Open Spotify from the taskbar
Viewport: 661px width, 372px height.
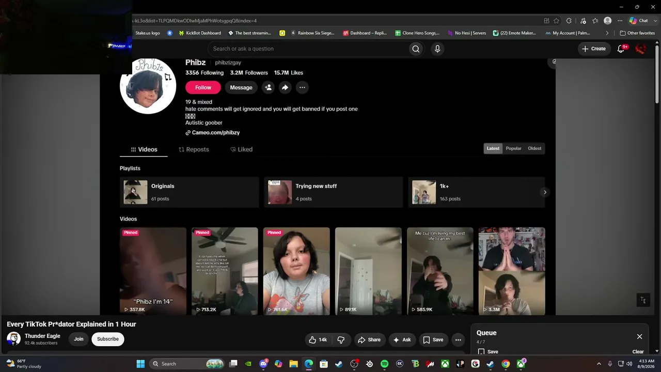tap(384, 364)
